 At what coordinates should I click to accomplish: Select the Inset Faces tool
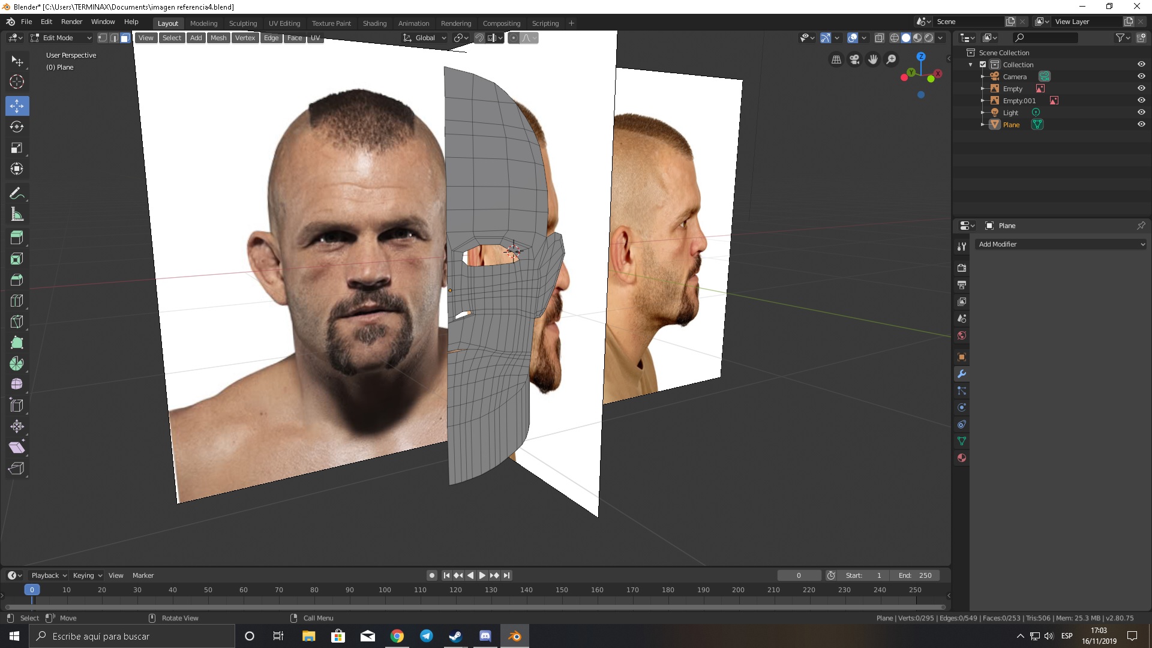(17, 259)
